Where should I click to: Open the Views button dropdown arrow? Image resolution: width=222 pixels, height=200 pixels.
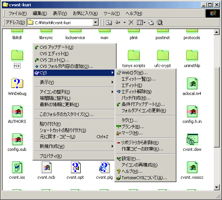(x=144, y=22)
